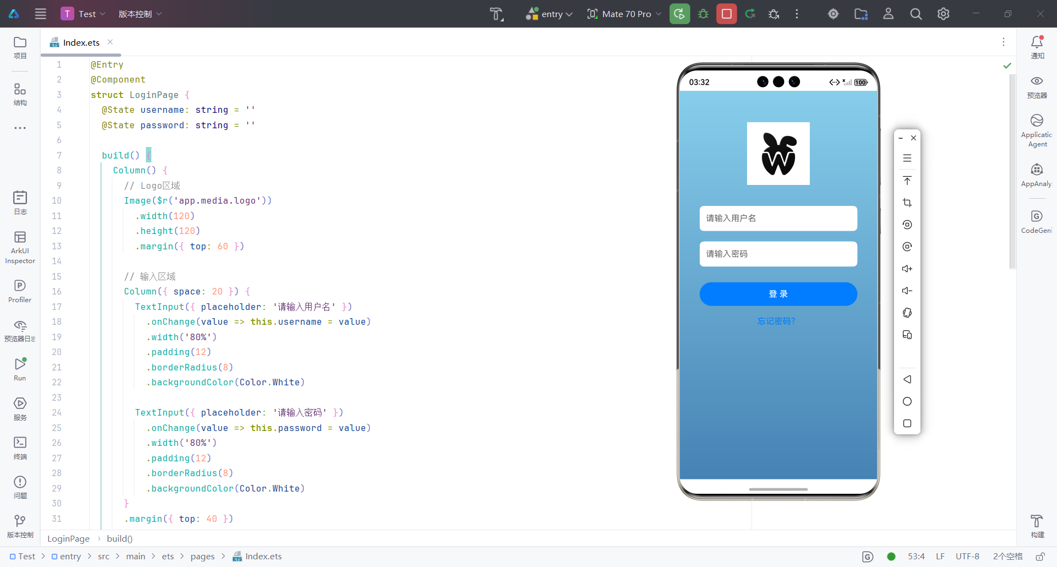Open the entry module selector
Viewport: 1057px width, 567px height.
click(x=549, y=14)
